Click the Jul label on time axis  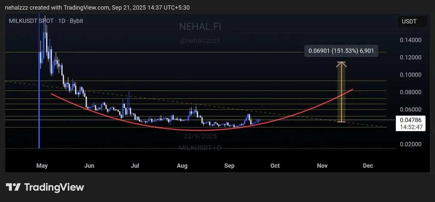(x=135, y=166)
